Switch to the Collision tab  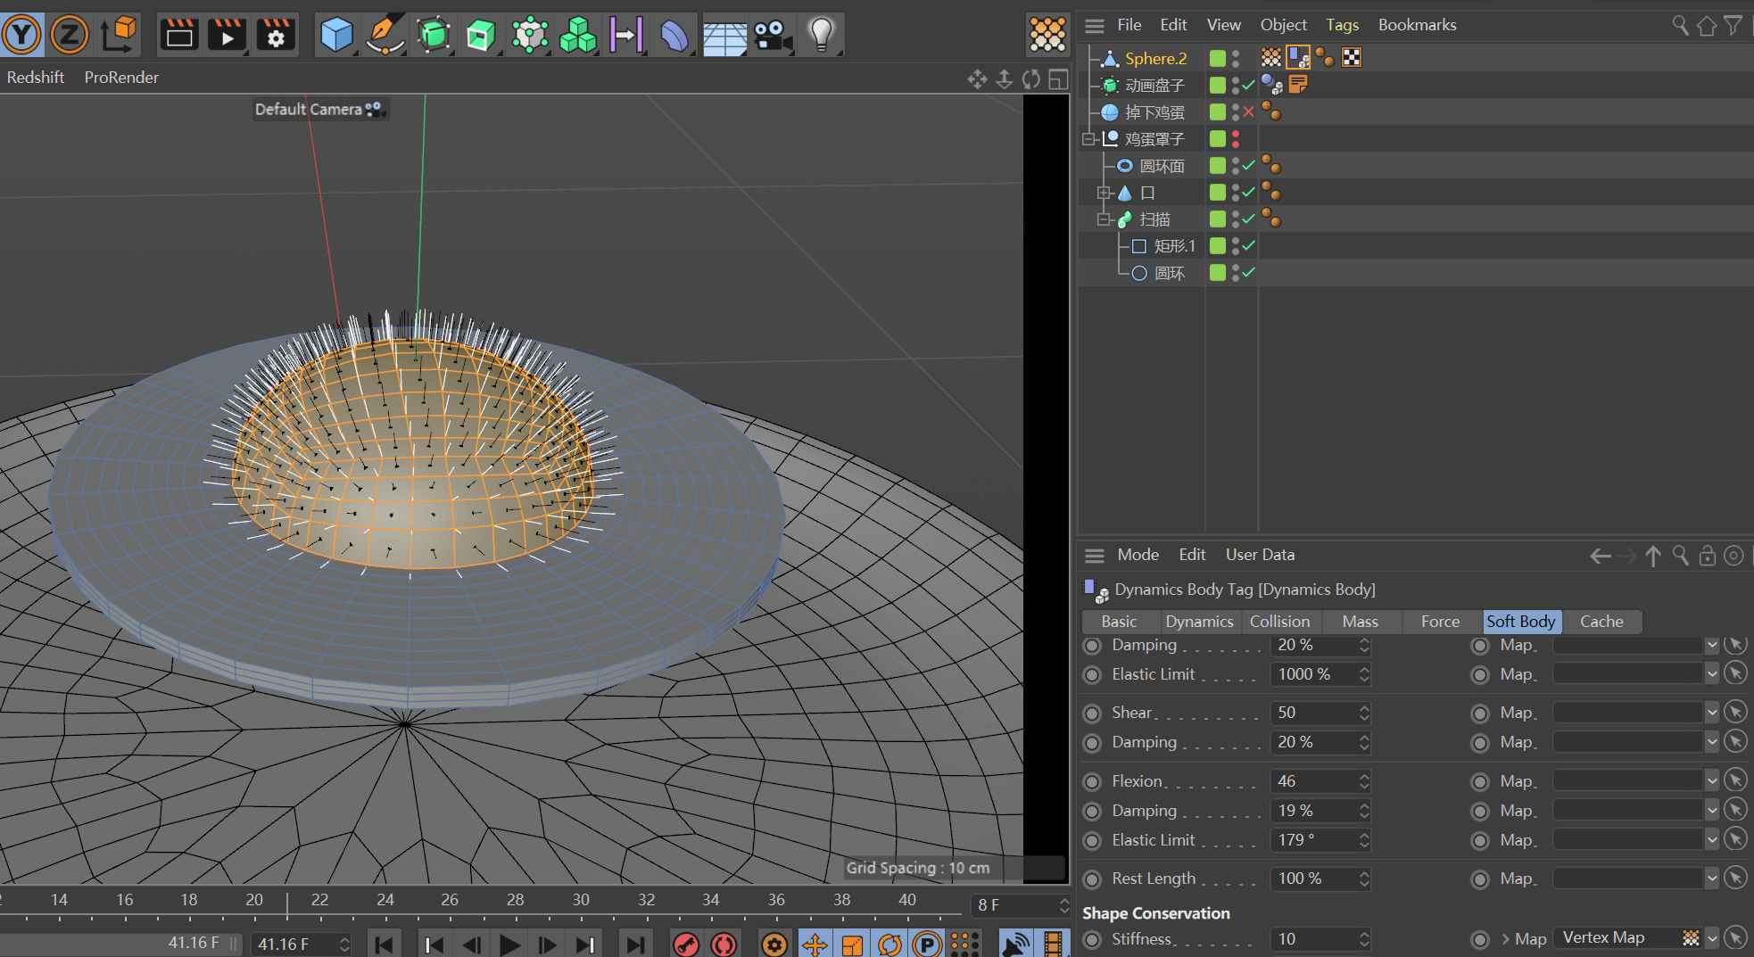point(1279,622)
